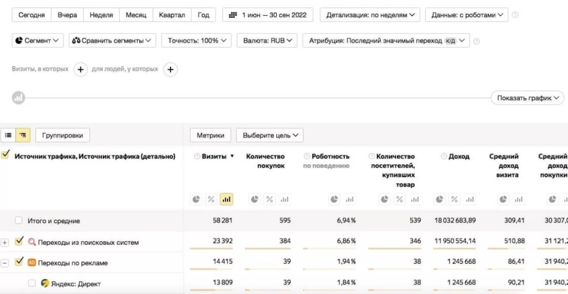Show pie chart for Средний доход визита

point(504,199)
